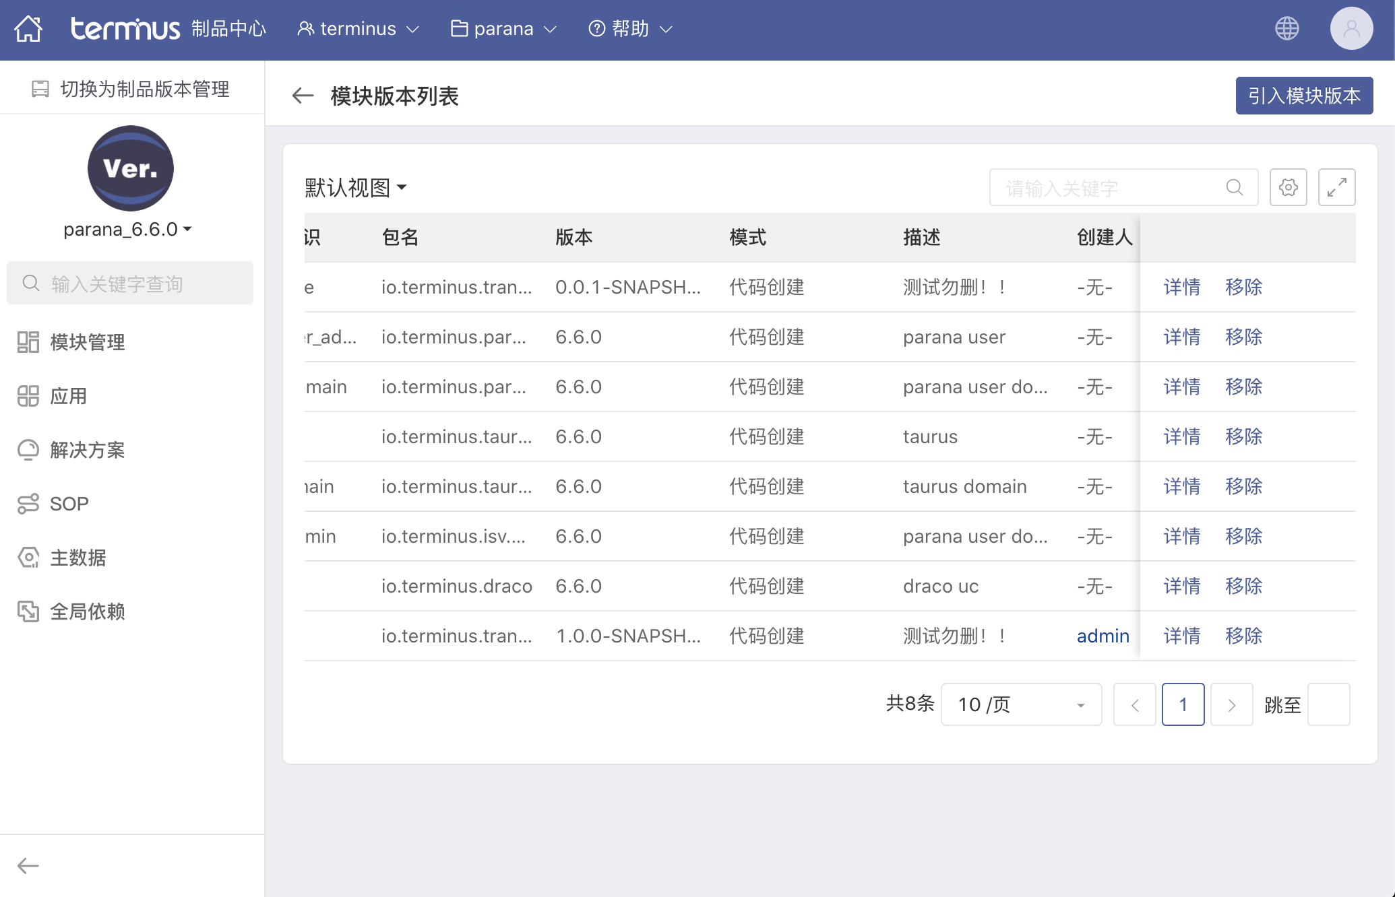Open the 默认视图 view dropdown
1395x897 pixels.
point(356,187)
